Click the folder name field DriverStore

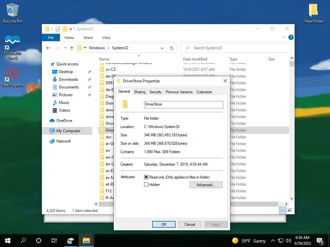(x=183, y=105)
